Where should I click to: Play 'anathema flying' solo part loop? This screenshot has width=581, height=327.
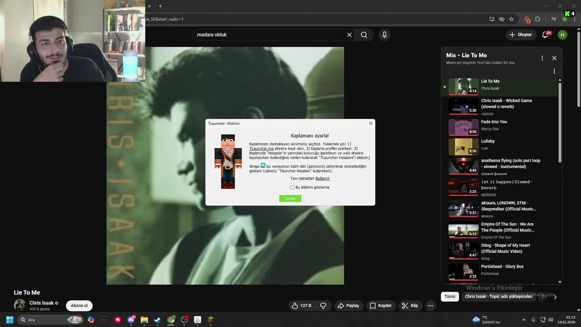pos(499,167)
